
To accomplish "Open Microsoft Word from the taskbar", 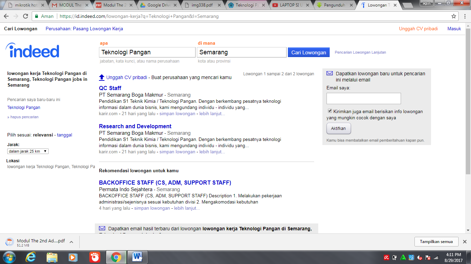I will (x=137, y=257).
